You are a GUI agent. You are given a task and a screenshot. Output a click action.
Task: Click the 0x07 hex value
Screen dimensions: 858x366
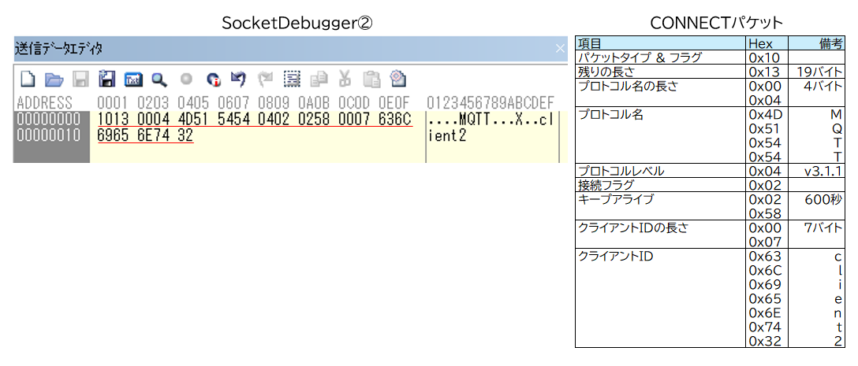coord(764,242)
